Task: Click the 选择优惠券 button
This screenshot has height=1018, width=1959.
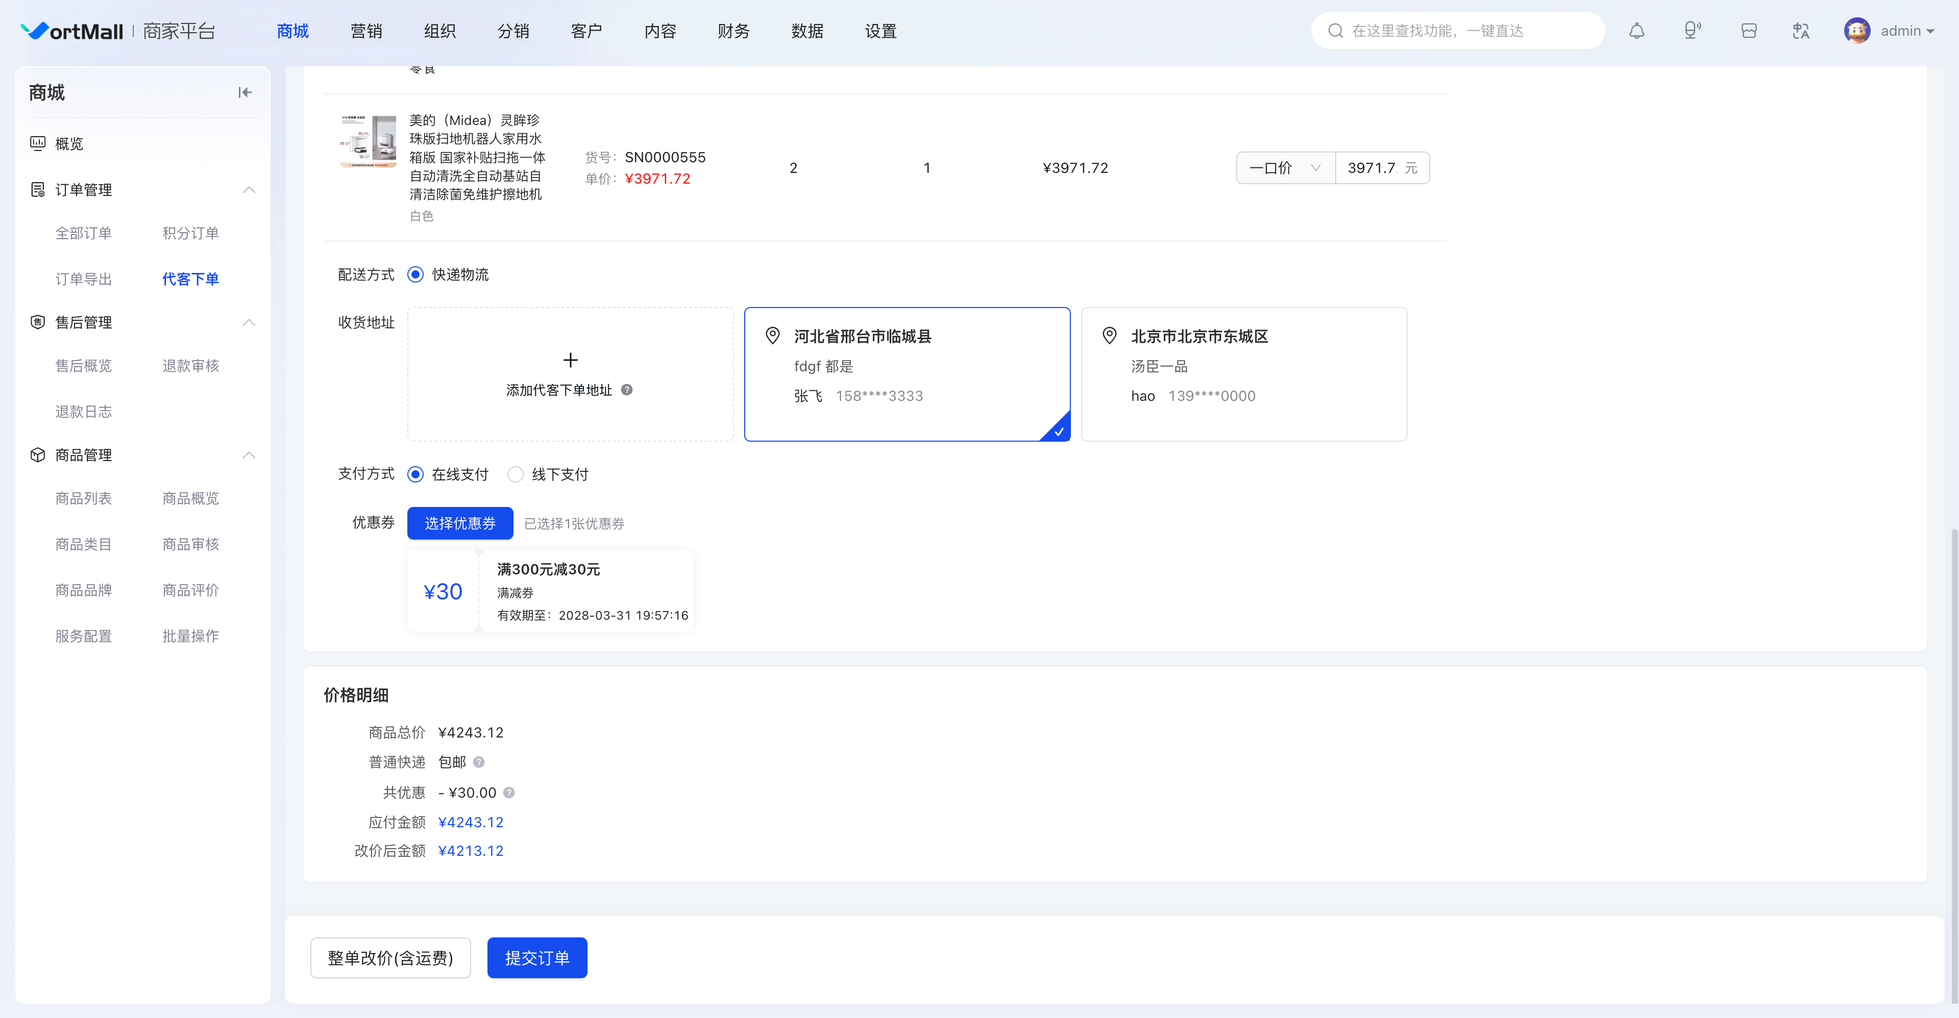Action: [460, 523]
